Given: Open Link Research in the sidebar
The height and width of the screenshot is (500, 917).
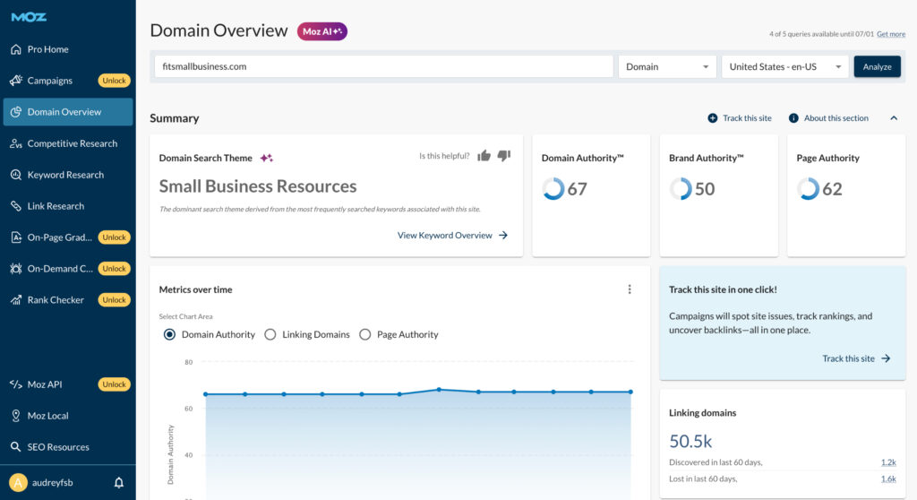Looking at the screenshot, I should [68, 206].
